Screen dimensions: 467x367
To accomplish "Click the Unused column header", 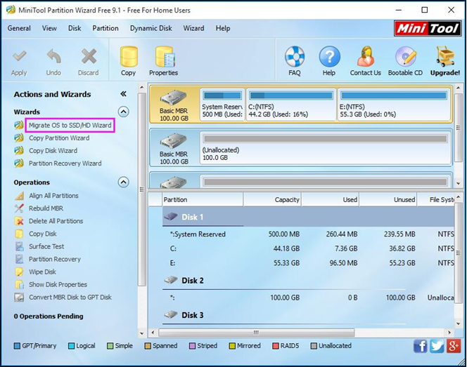I will click(388, 200).
